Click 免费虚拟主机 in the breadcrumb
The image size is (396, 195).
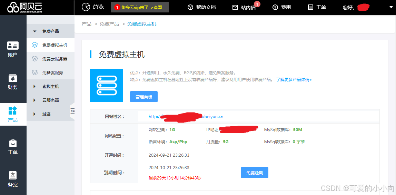(142, 24)
